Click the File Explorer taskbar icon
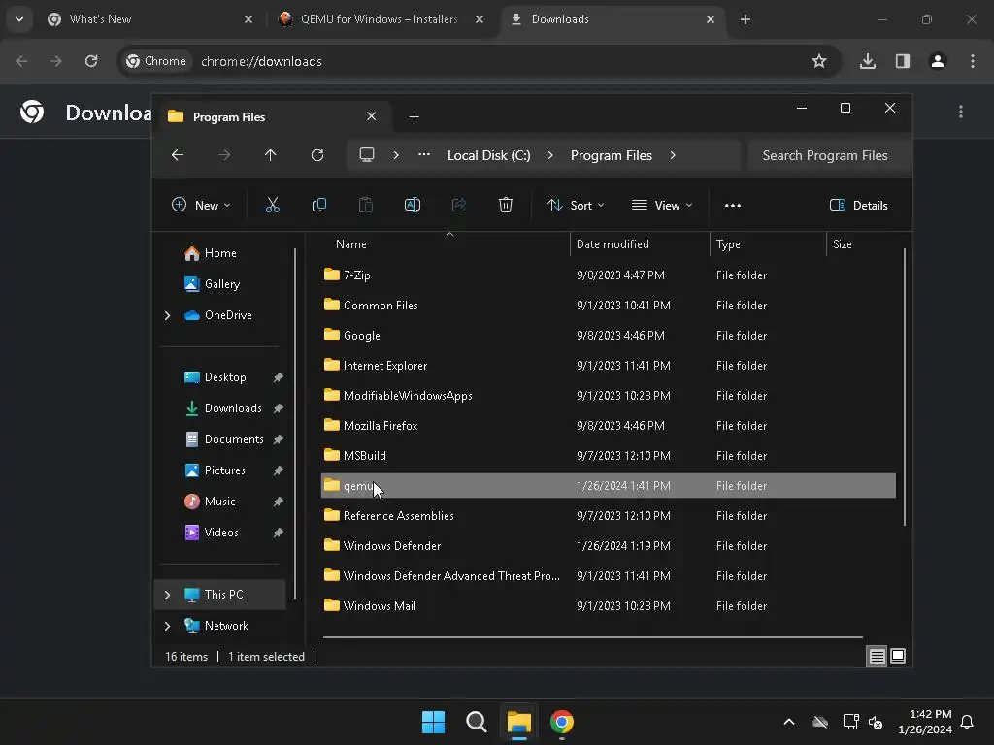Viewport: 994px width, 745px height. coord(518,722)
